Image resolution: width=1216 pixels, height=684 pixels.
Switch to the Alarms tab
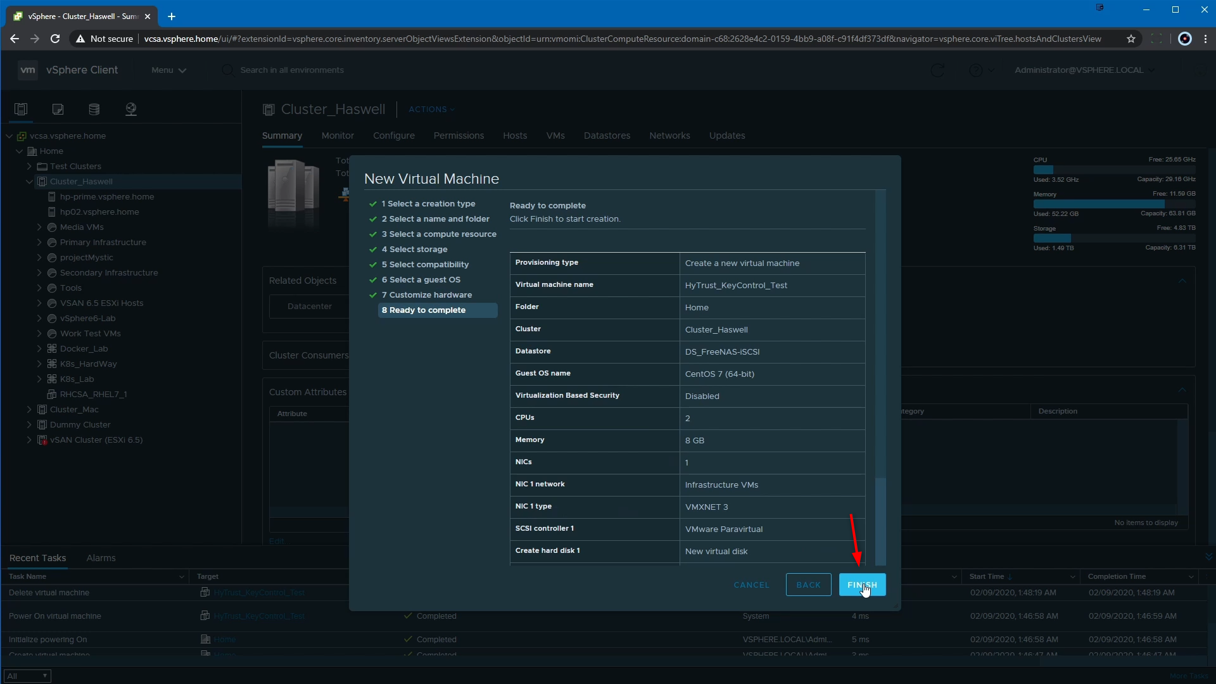[x=101, y=558]
